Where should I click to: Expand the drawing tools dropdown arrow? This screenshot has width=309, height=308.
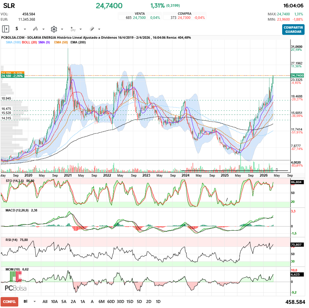[99, 29]
